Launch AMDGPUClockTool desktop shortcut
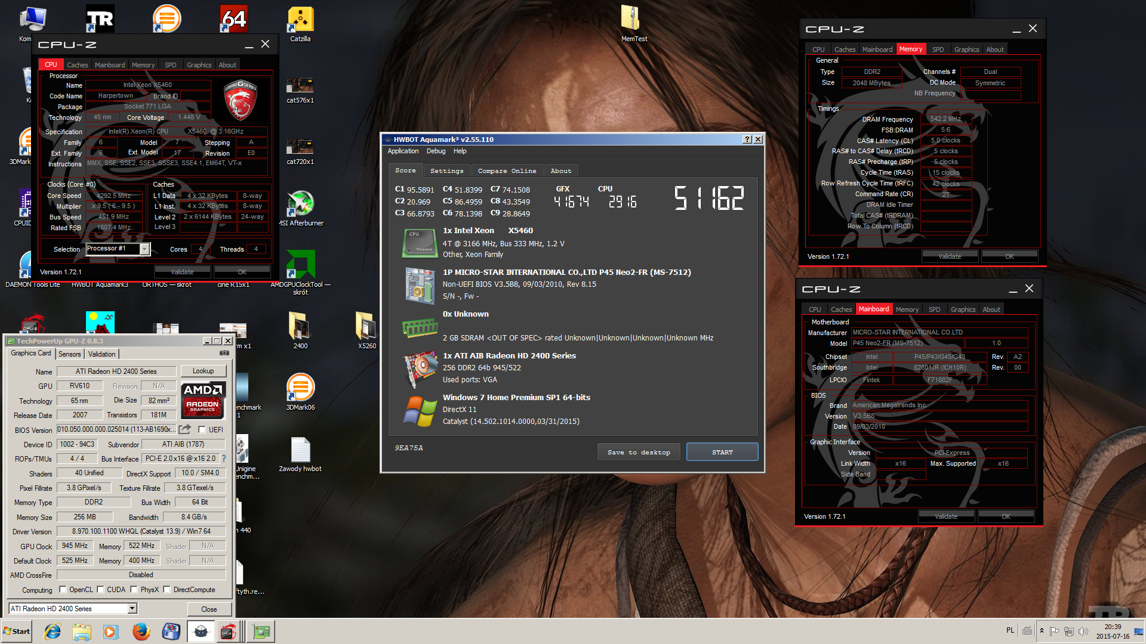 [300, 273]
